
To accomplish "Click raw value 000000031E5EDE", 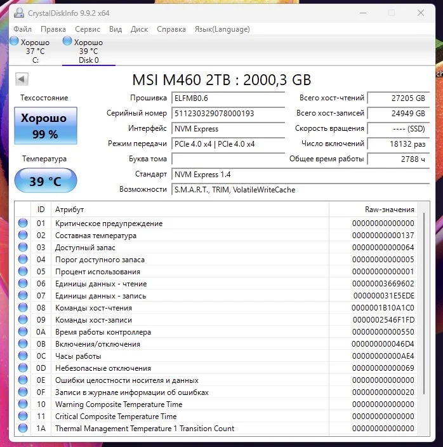I will [x=384, y=296].
